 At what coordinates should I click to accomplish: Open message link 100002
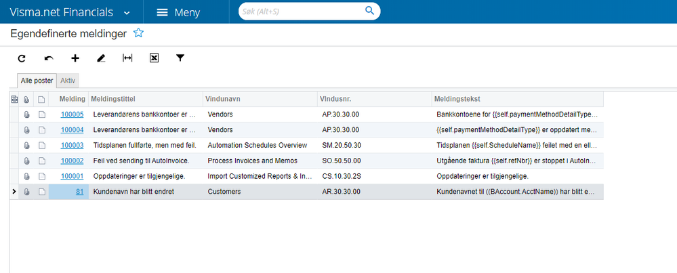(72, 161)
